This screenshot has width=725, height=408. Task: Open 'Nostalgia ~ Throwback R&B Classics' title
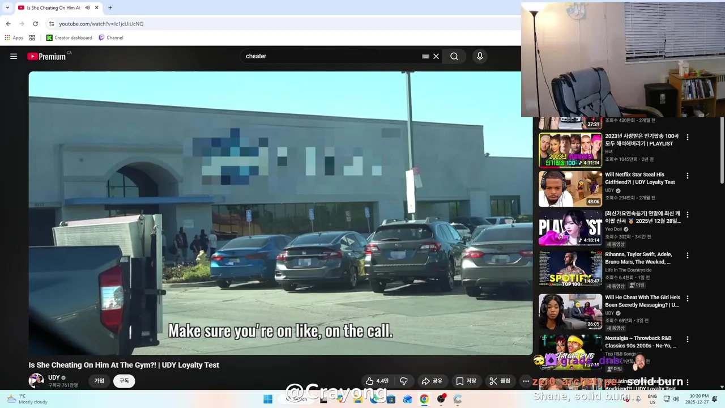coord(641,342)
